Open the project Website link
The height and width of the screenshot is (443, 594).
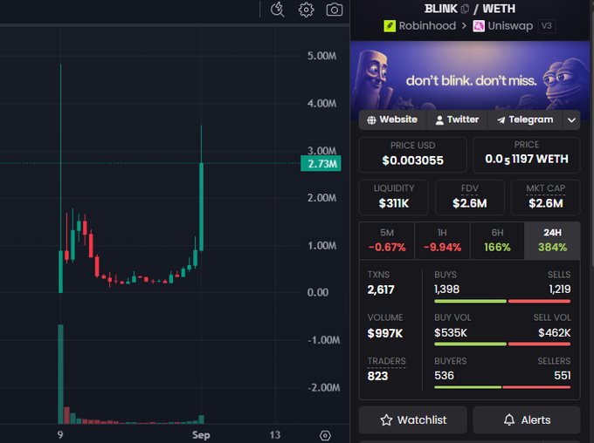click(x=392, y=120)
